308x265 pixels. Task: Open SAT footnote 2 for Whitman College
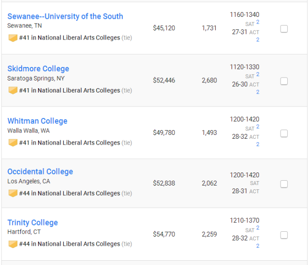pyautogui.click(x=258, y=127)
